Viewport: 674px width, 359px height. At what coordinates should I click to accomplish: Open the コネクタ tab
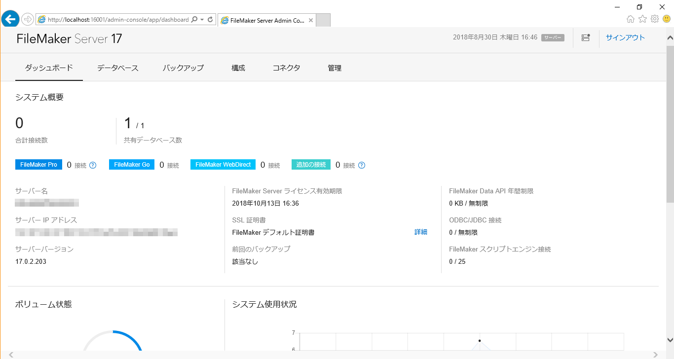[x=286, y=68]
